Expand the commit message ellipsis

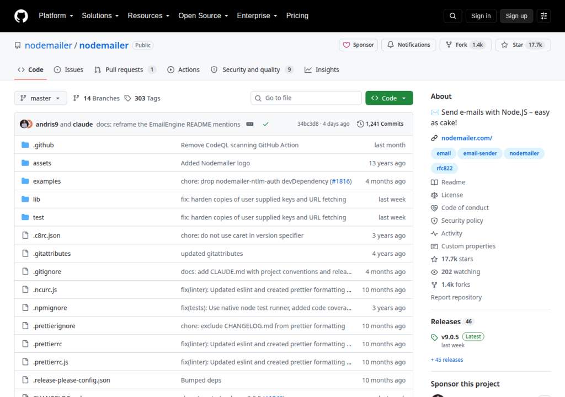(250, 124)
